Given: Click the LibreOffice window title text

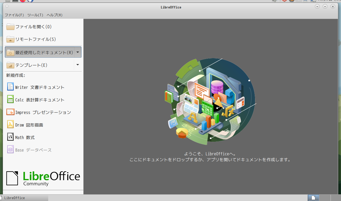Looking at the screenshot, I should point(171,7).
